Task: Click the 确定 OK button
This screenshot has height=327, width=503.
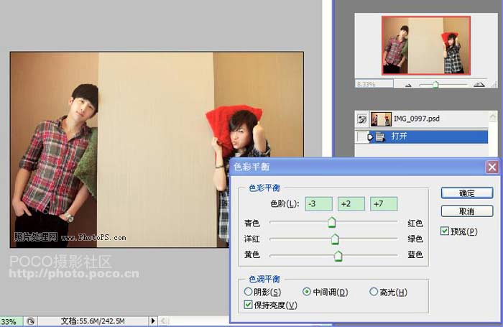Action: [466, 193]
